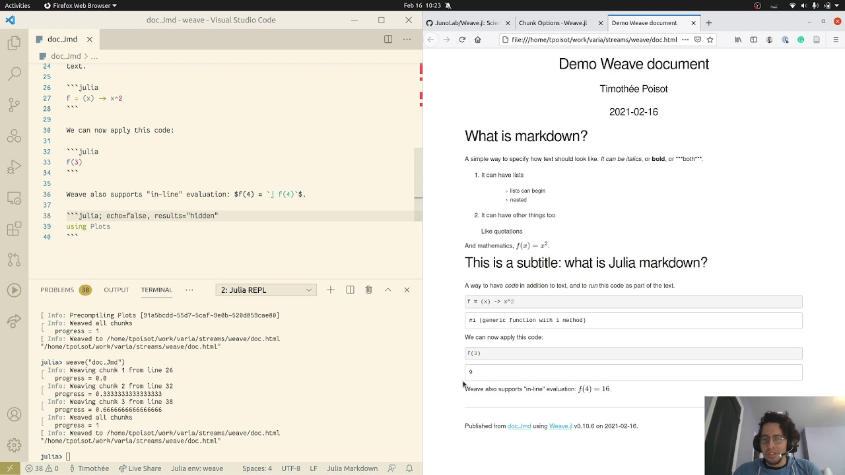
Task: Open Explorer in VS Code activity bar
Action: click(14, 44)
